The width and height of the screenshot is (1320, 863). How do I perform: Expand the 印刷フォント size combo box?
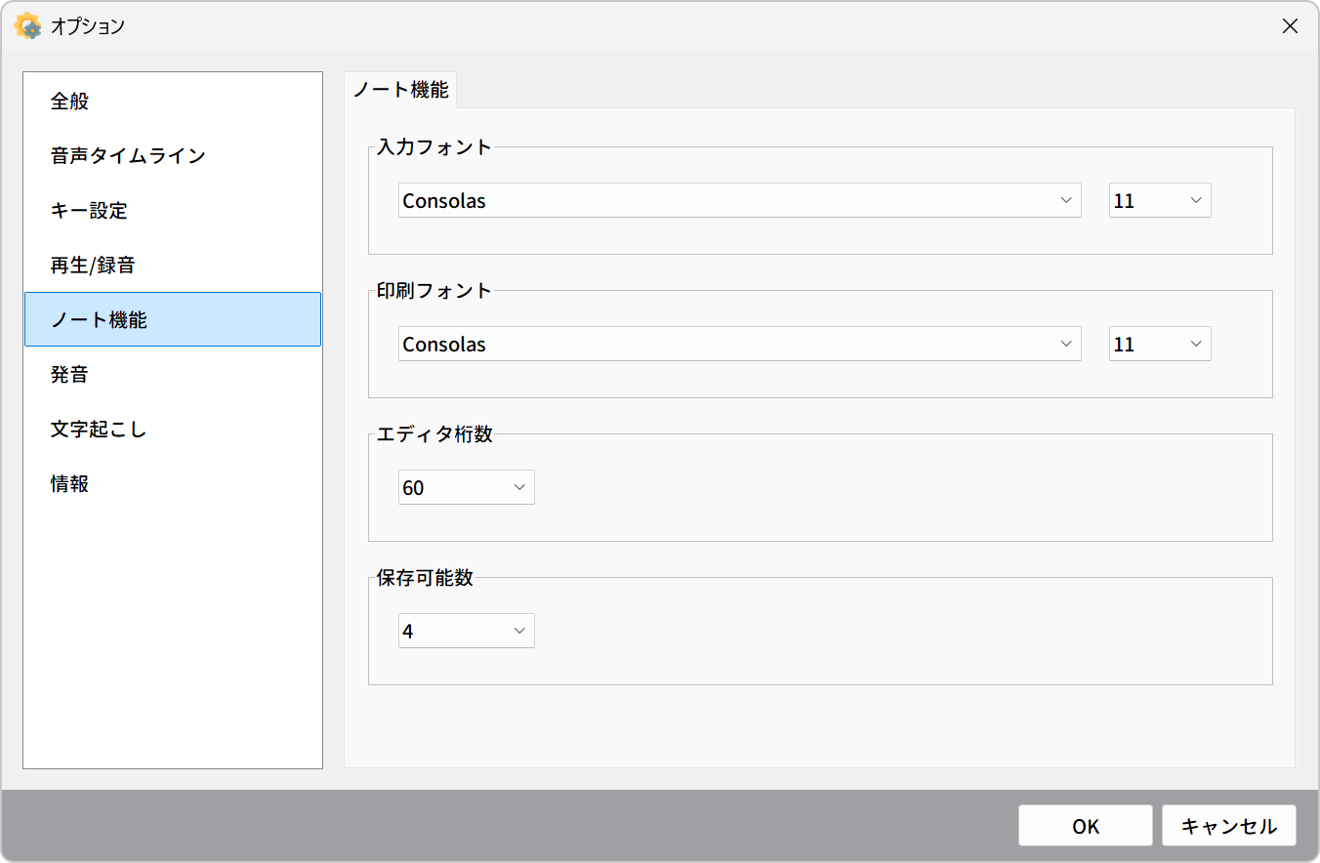1160,344
